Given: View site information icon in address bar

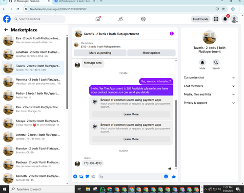Looking at the screenshot, I should coord(26,9).
